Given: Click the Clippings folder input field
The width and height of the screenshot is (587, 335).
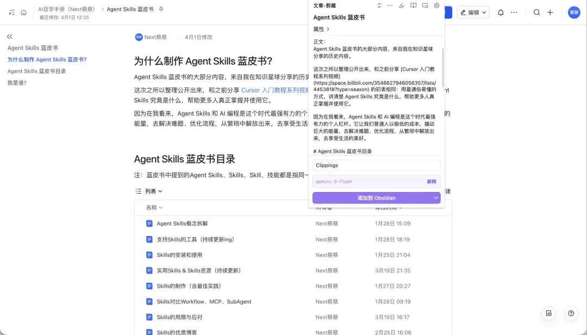Looking at the screenshot, I should pyautogui.click(x=376, y=165).
